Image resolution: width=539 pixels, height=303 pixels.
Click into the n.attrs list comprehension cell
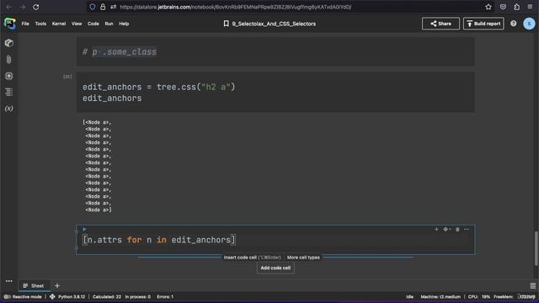(x=275, y=240)
